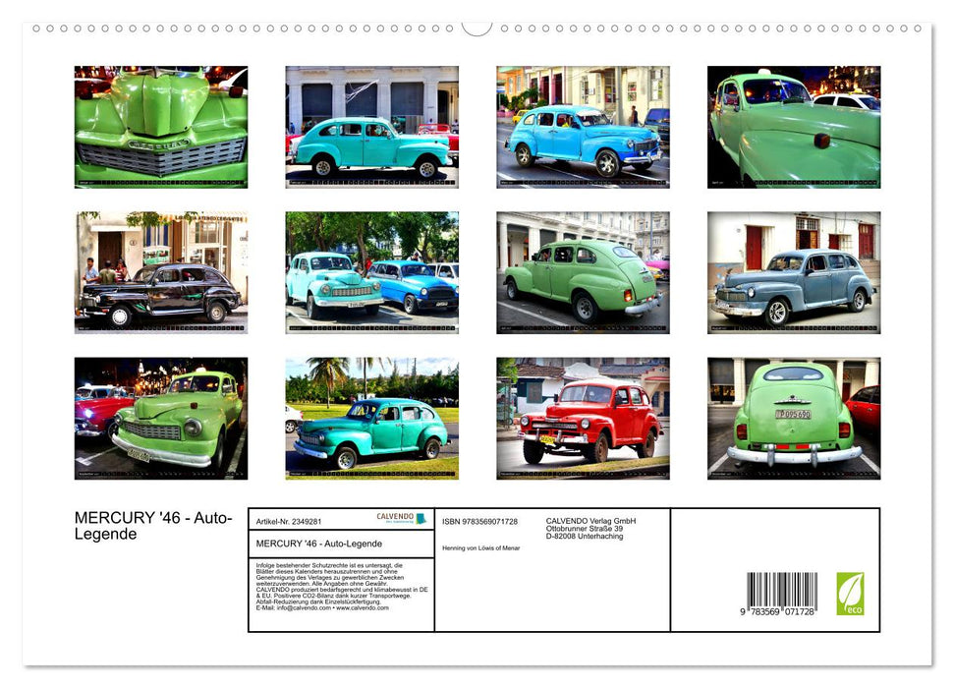
Task: Click the green eco leaf icon
Action: click(850, 593)
